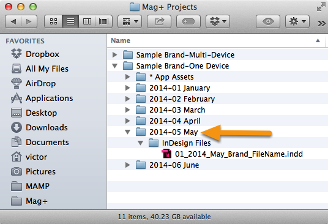Screen dimensions: 328x224
Task: Select the 2014-05 May folder name
Action: pyautogui.click(x=174, y=132)
